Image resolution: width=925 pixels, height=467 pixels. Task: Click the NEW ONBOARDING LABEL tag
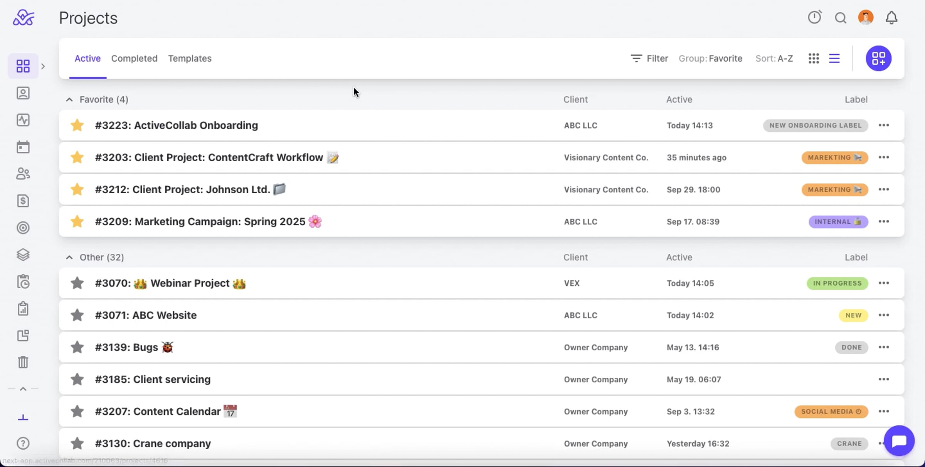pos(816,126)
